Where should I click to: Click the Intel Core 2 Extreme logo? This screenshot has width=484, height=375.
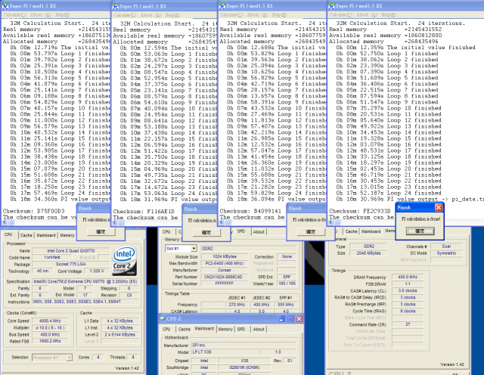coord(124,261)
